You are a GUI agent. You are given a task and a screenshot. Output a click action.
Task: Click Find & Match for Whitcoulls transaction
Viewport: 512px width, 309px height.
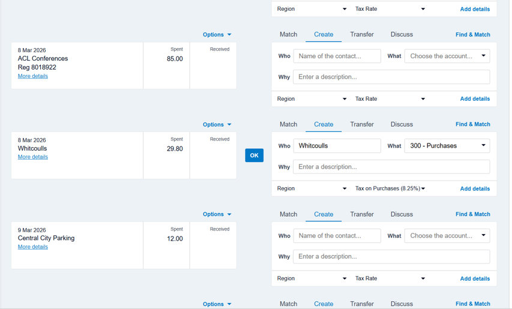coord(472,124)
